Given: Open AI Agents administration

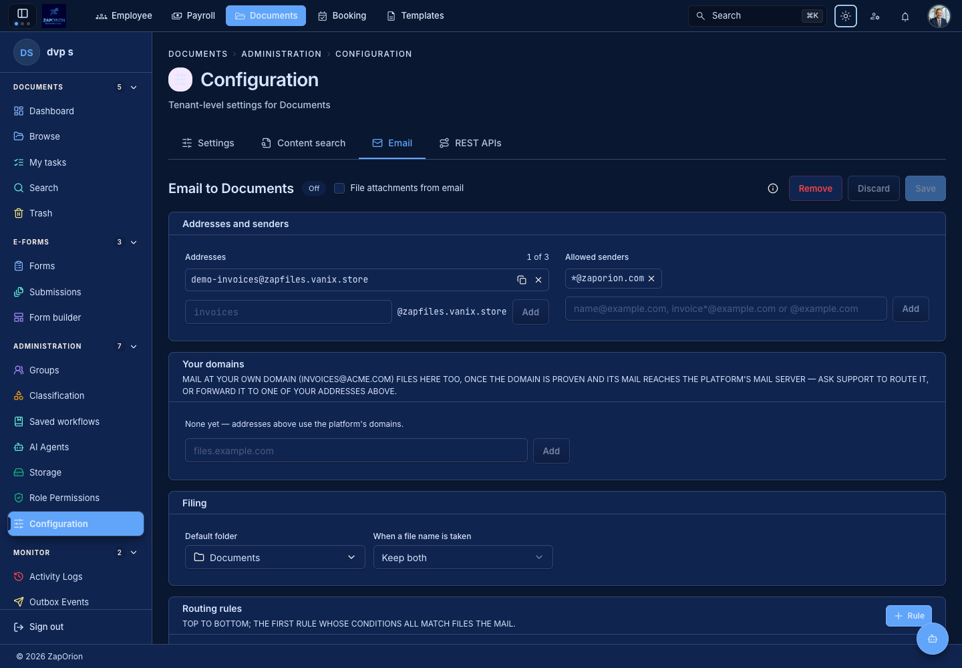Looking at the screenshot, I should (75, 447).
